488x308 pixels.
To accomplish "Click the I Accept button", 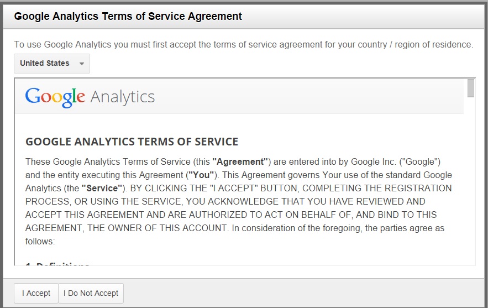I will (x=36, y=293).
